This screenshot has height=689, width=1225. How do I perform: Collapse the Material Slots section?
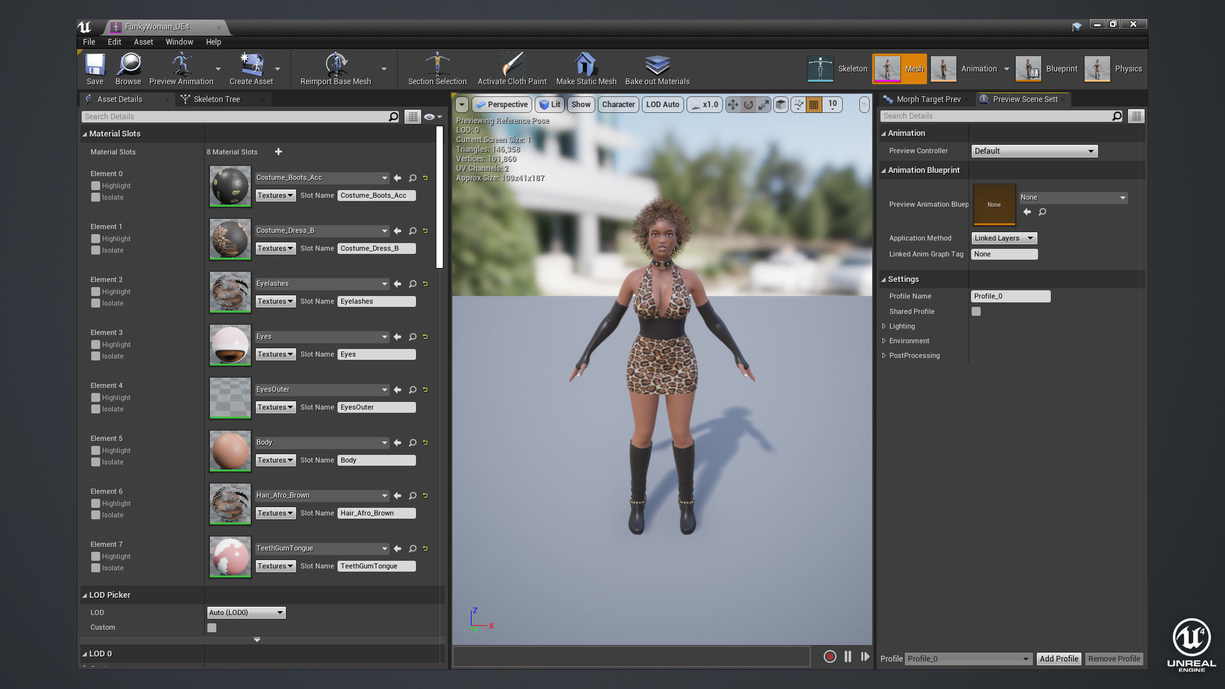point(84,134)
